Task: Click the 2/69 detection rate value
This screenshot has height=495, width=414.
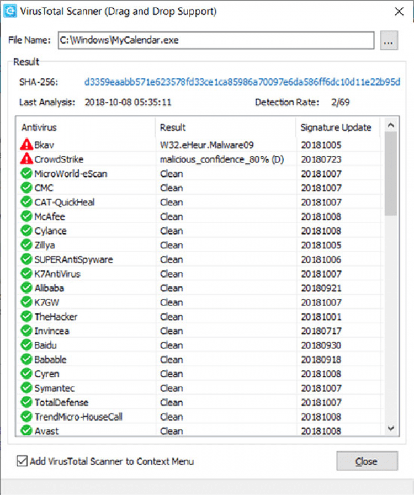Action: coord(341,102)
